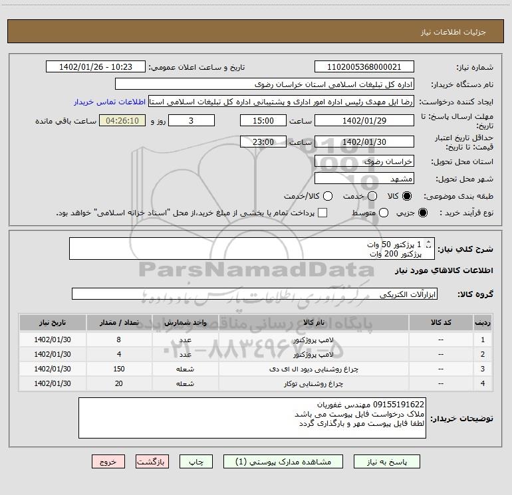Click the اطلاعات کالاهای مورد نیاز heading
Viewport: 512px width, 495px height.
444,270
